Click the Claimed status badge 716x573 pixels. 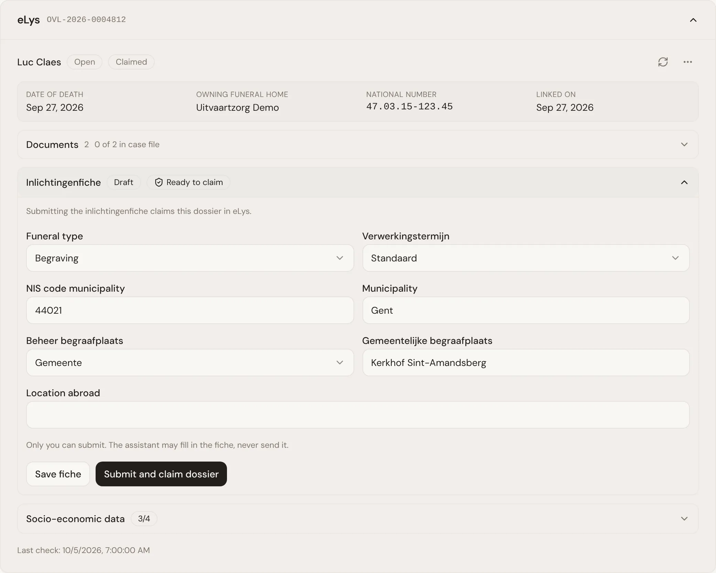tap(131, 62)
